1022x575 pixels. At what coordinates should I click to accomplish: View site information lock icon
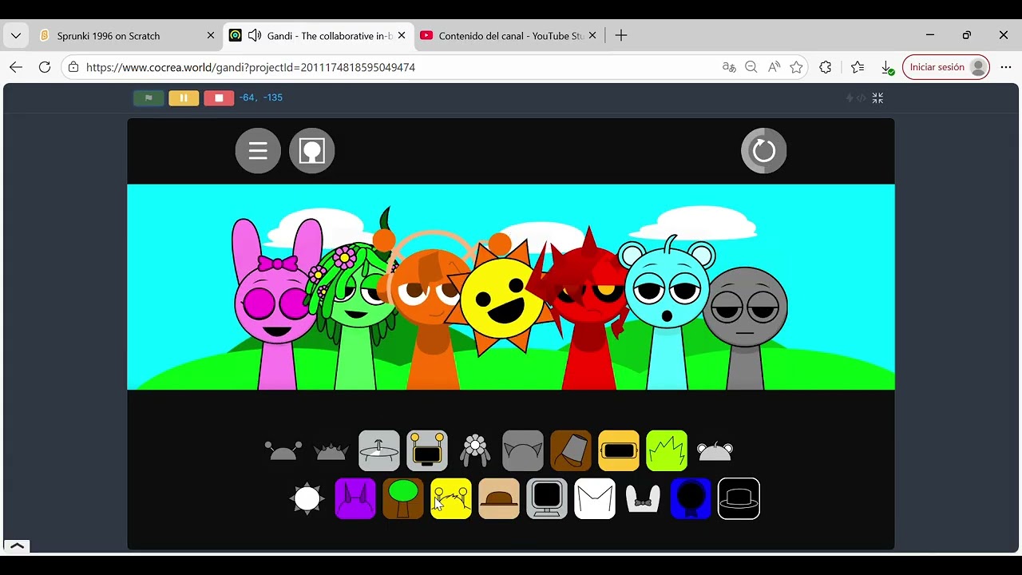pos(73,67)
